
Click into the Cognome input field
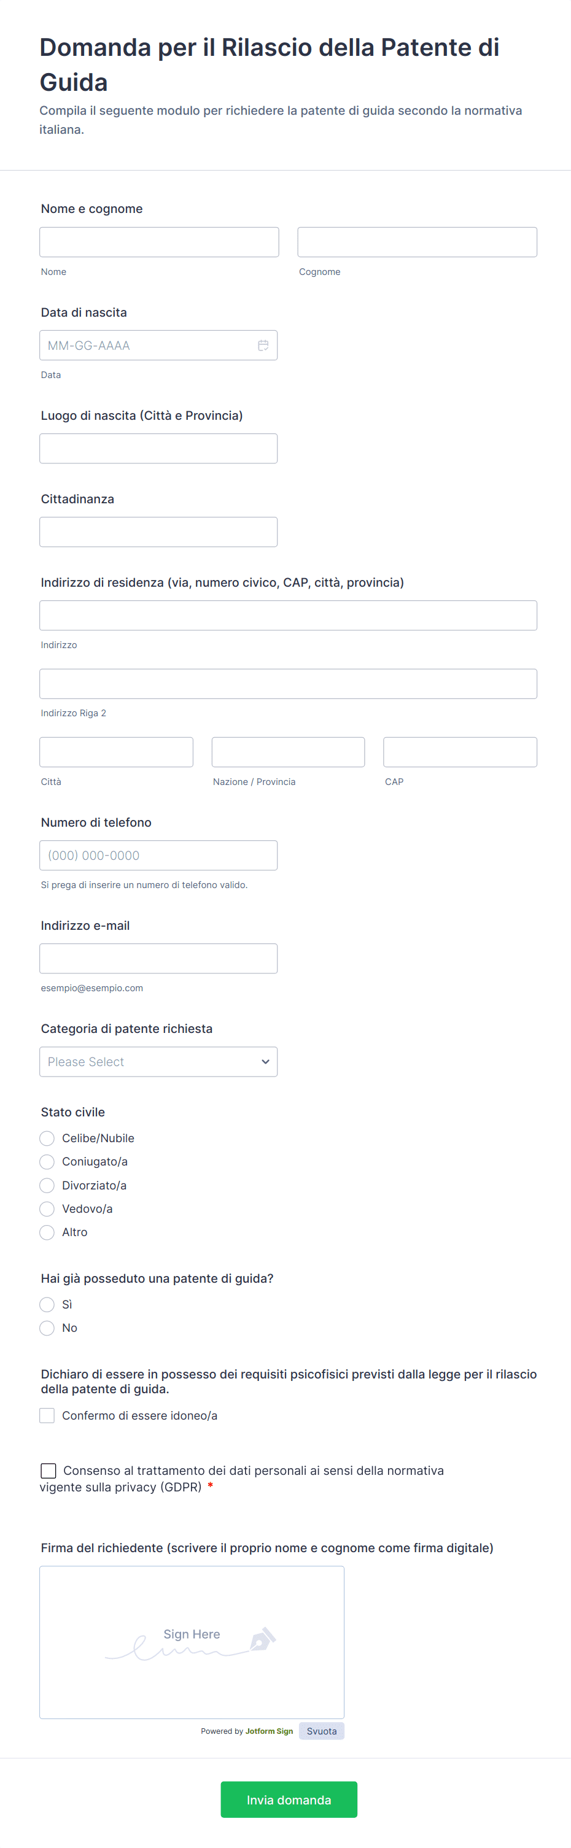click(x=417, y=242)
